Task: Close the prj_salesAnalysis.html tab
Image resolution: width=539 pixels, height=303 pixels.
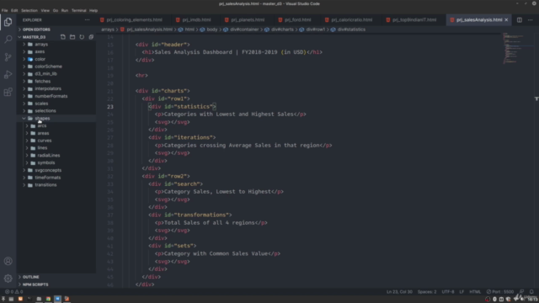Action: [506, 20]
